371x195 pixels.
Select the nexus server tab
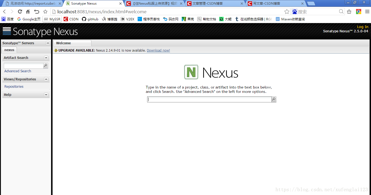click(9, 50)
